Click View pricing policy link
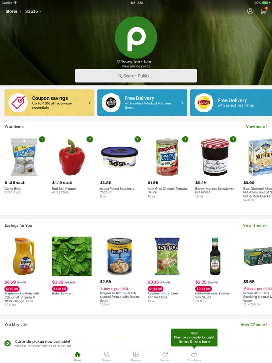The width and height of the screenshot is (272, 363). click(136, 66)
